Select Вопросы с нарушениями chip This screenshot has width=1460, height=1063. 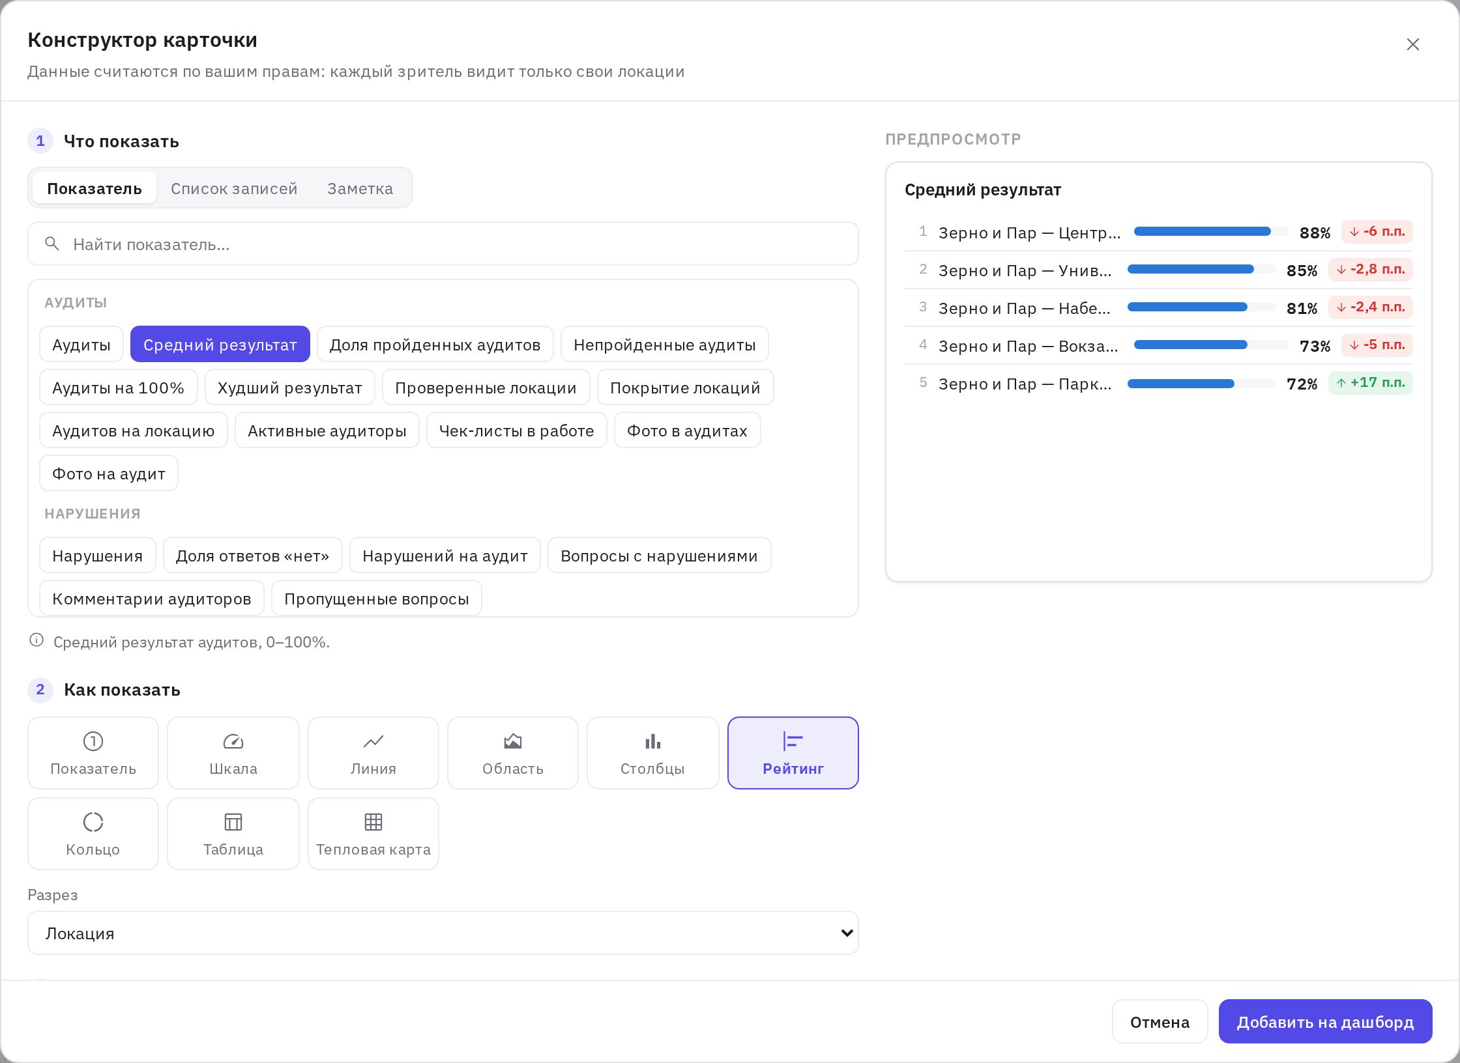point(660,555)
